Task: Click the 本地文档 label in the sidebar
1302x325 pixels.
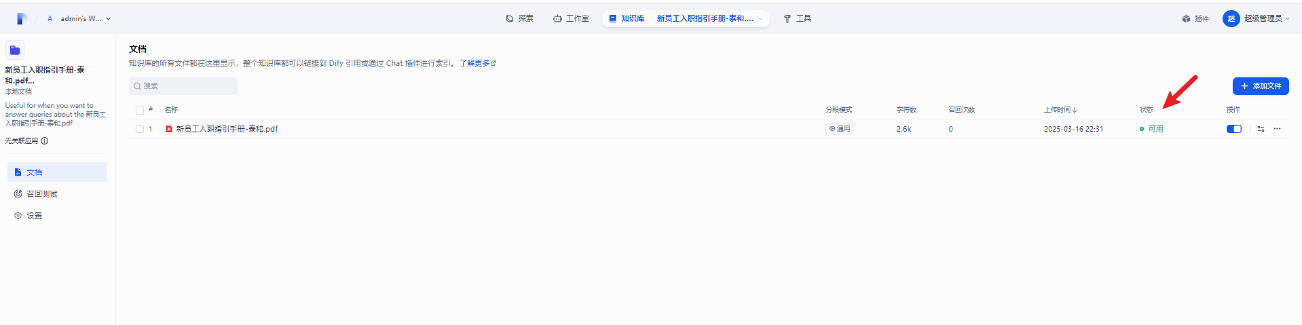Action: point(18,92)
